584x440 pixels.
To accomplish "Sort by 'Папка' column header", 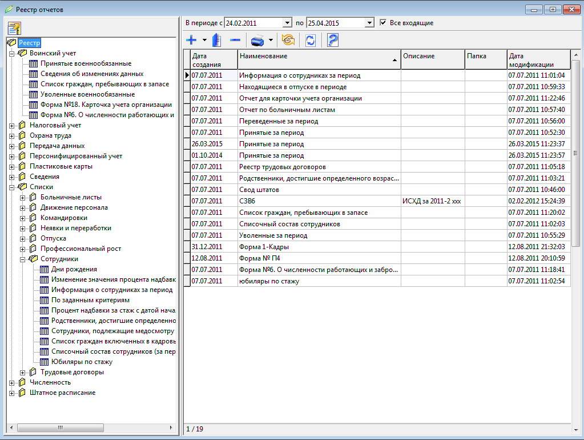I will point(486,59).
